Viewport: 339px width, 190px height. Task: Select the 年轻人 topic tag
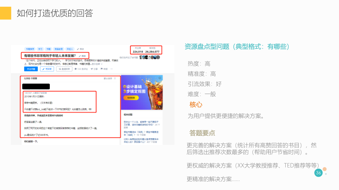[70, 49]
